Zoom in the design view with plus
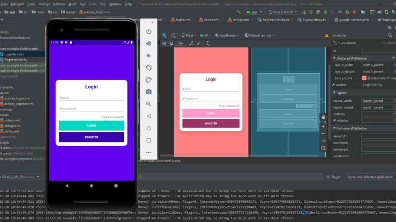This screenshot has width=396, height=222. (323, 127)
